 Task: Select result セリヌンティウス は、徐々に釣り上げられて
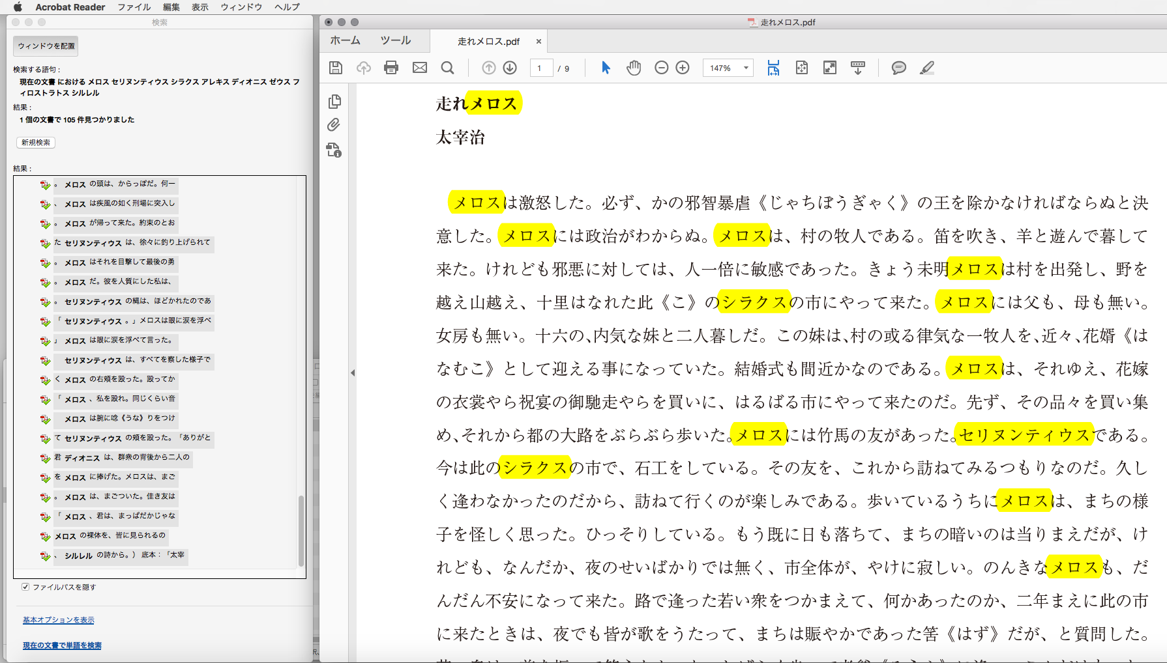coord(132,243)
